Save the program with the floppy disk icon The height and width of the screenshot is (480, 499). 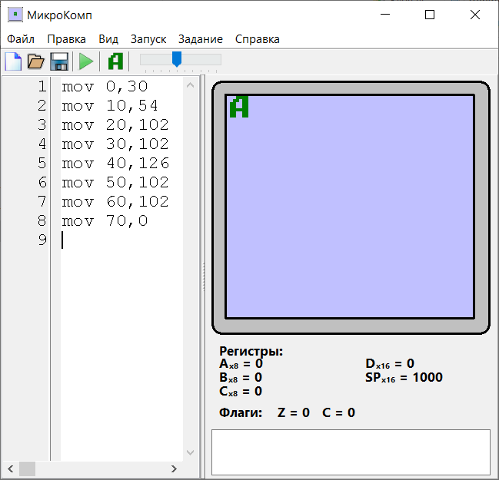point(59,61)
